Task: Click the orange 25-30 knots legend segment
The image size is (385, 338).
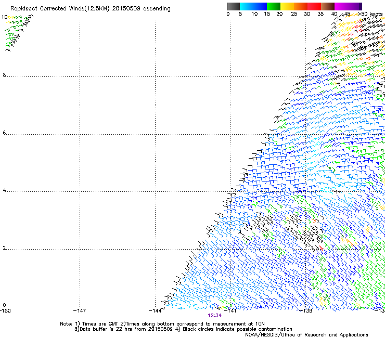Action: pyautogui.click(x=301, y=6)
